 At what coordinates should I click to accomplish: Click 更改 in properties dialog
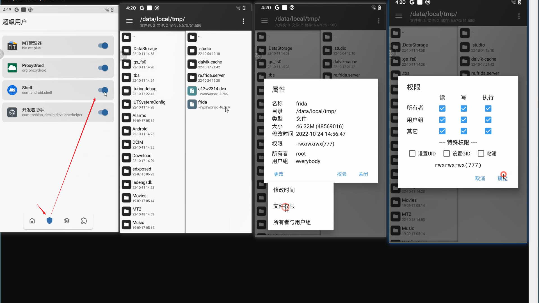click(278, 174)
